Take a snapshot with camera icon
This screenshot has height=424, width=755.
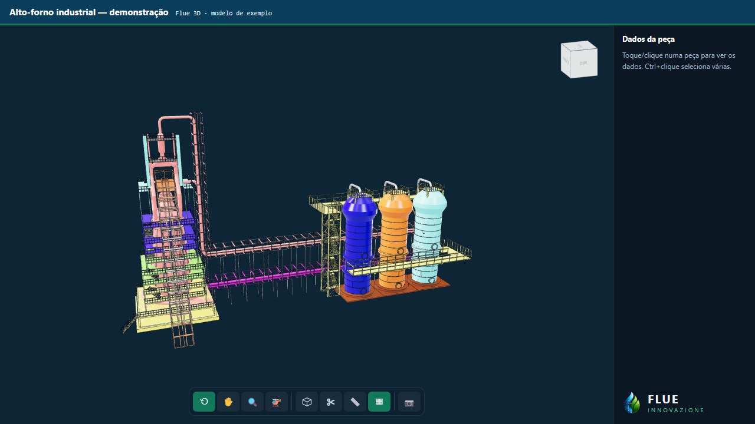coord(409,402)
